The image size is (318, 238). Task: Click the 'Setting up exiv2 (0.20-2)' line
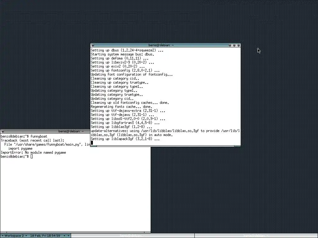click(118, 66)
